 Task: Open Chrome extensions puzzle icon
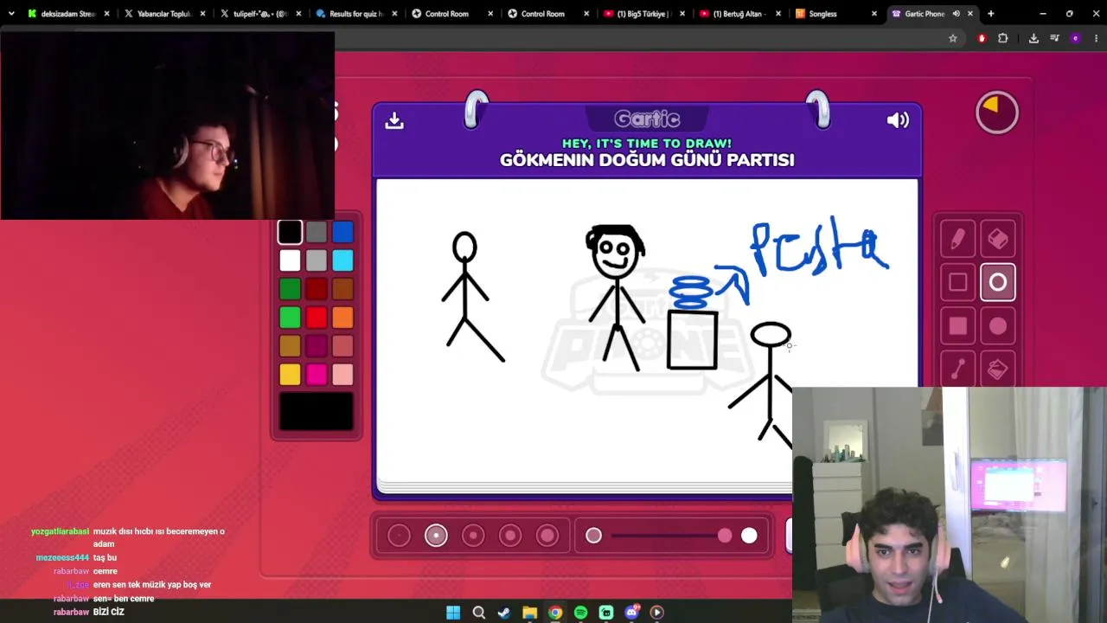click(1003, 38)
